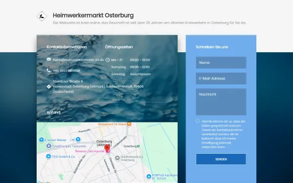Viewport: 293px width, 183px height.
Task: Select the Stadtverwaltung Osterburg marker icon
Action: pos(117,158)
